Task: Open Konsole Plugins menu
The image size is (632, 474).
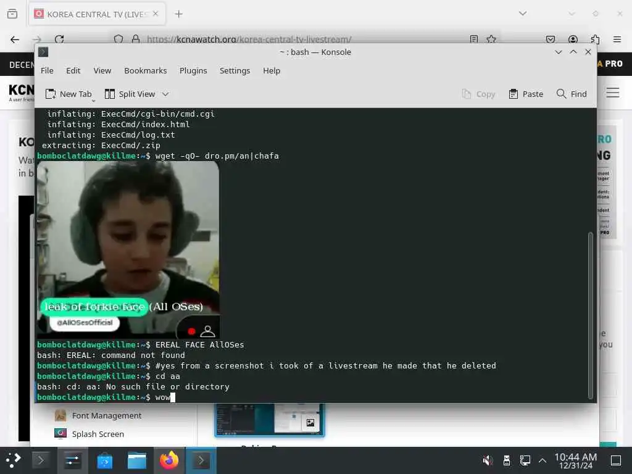Action: pos(193,70)
